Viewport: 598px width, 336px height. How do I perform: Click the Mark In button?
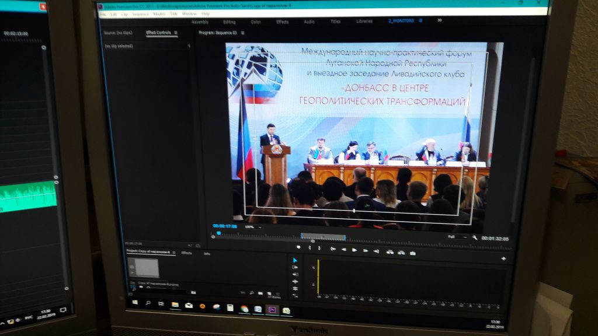tap(310, 248)
